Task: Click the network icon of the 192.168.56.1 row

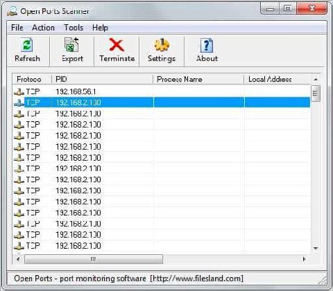Action: pos(19,91)
